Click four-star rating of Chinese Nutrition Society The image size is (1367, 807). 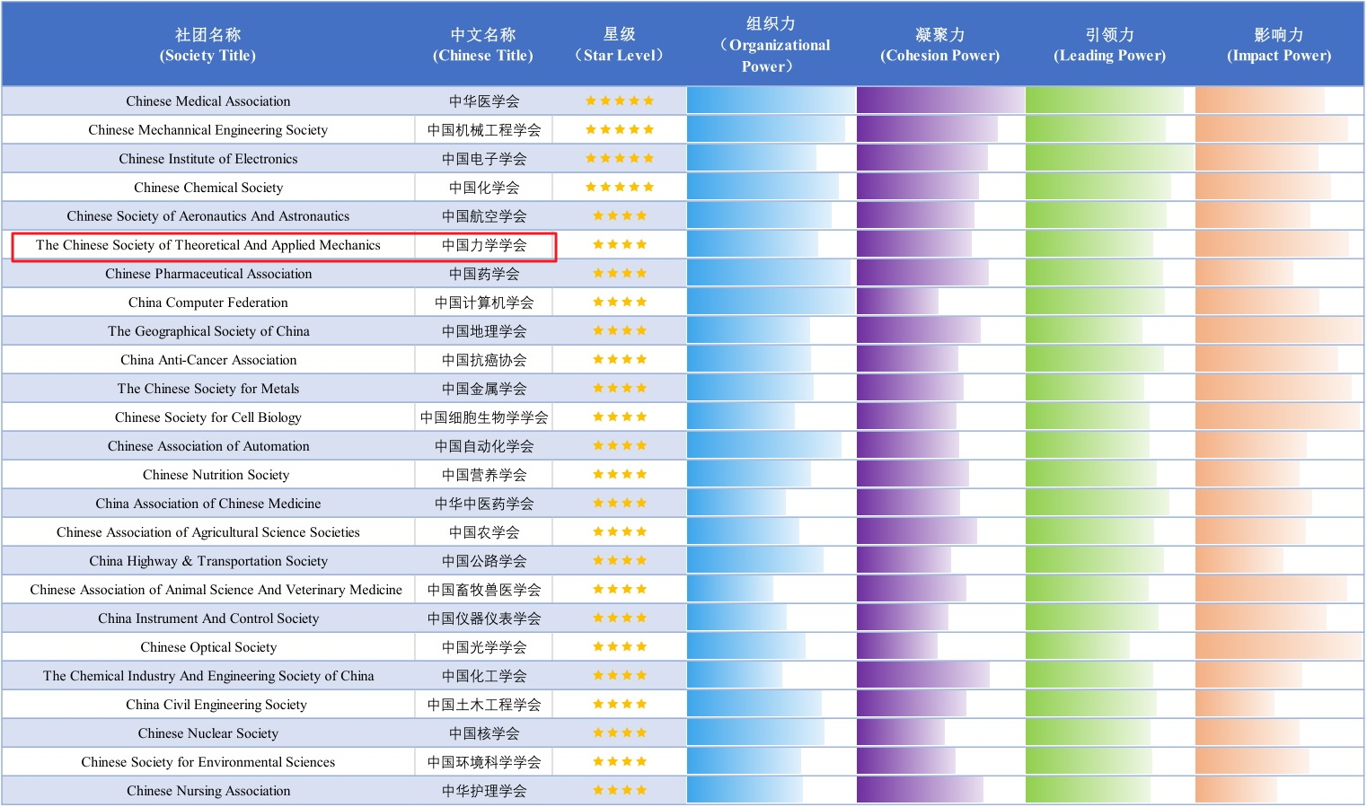pyautogui.click(x=620, y=474)
